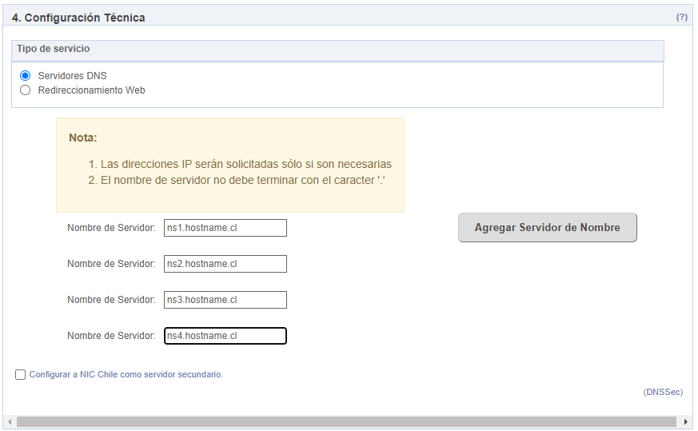Click the horizontal scrollbar track

point(346,421)
